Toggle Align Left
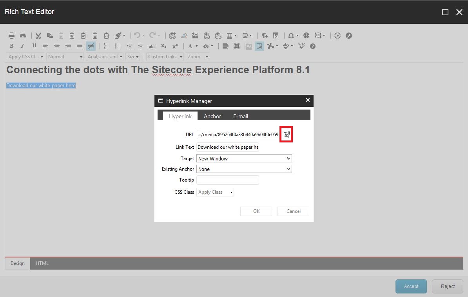Image resolution: width=468 pixels, height=297 pixels. click(45, 46)
